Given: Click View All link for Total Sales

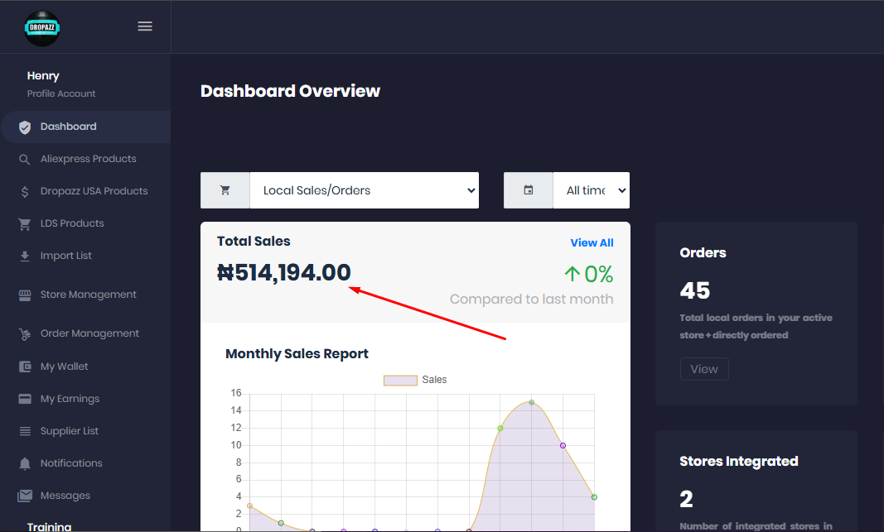Looking at the screenshot, I should pyautogui.click(x=592, y=242).
